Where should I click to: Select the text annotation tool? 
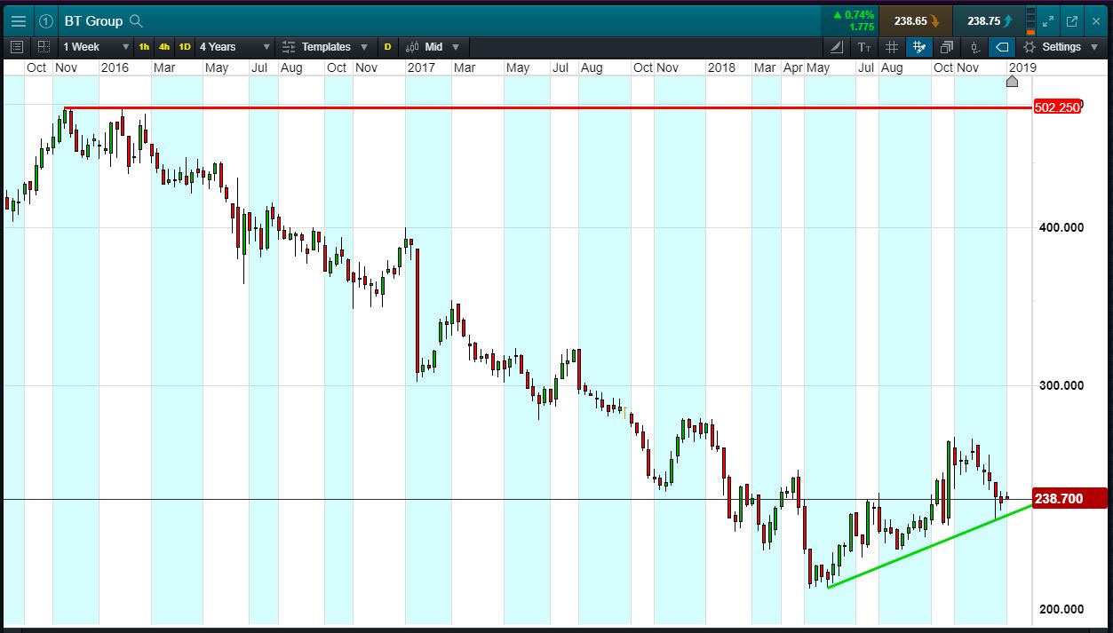(x=864, y=47)
